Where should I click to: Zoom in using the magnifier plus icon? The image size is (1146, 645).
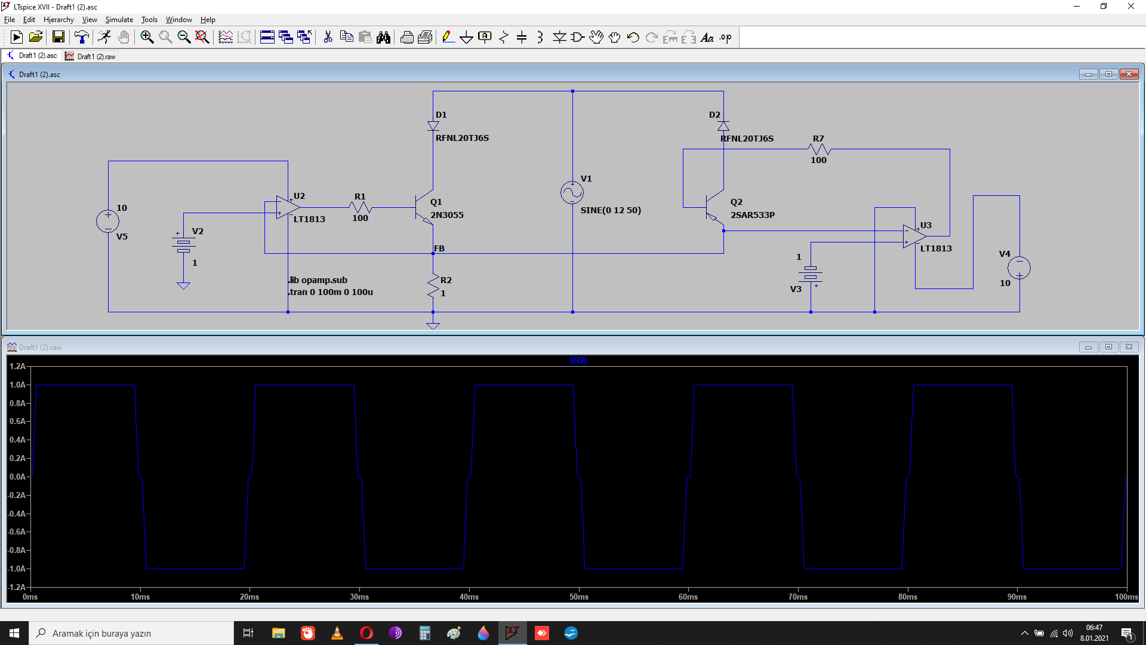[x=147, y=38]
